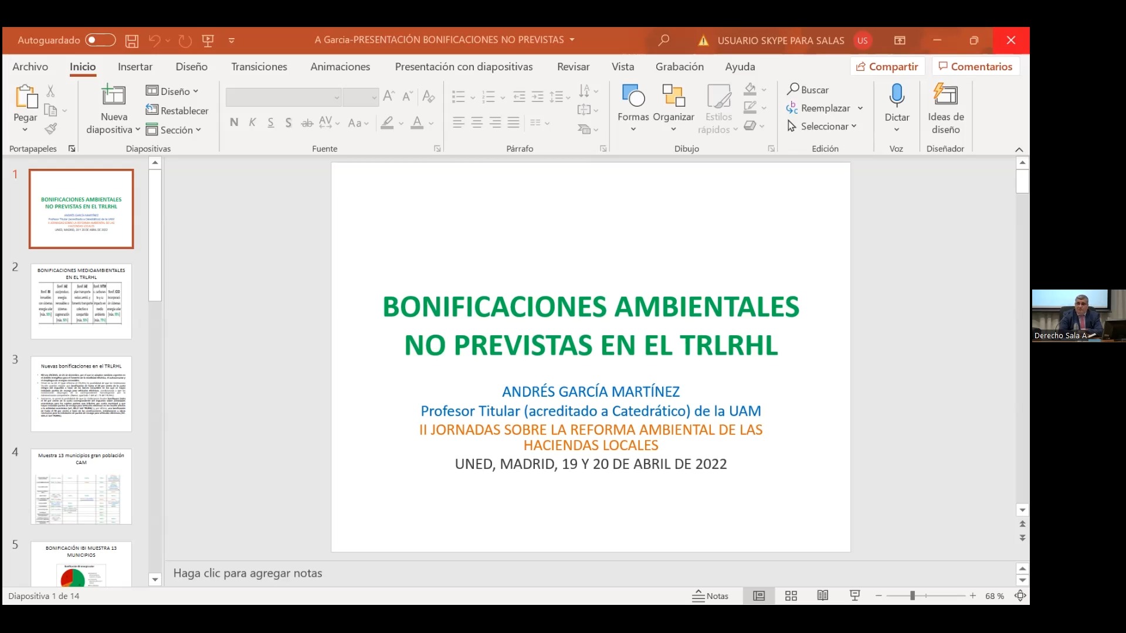Toggle italic K formatting
This screenshot has height=633, width=1126.
click(x=252, y=122)
